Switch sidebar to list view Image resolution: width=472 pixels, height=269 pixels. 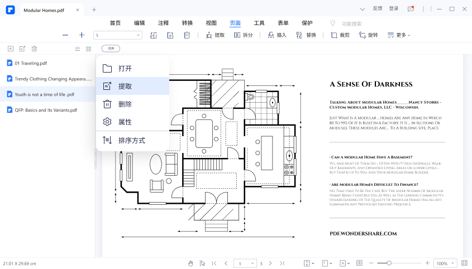pos(77,49)
